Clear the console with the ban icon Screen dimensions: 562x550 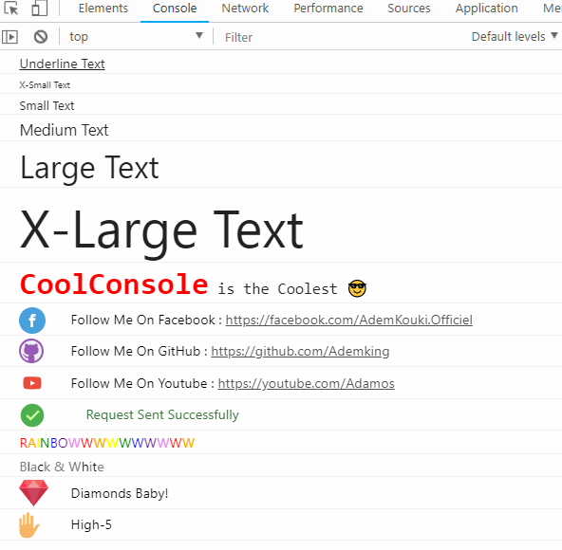(41, 37)
